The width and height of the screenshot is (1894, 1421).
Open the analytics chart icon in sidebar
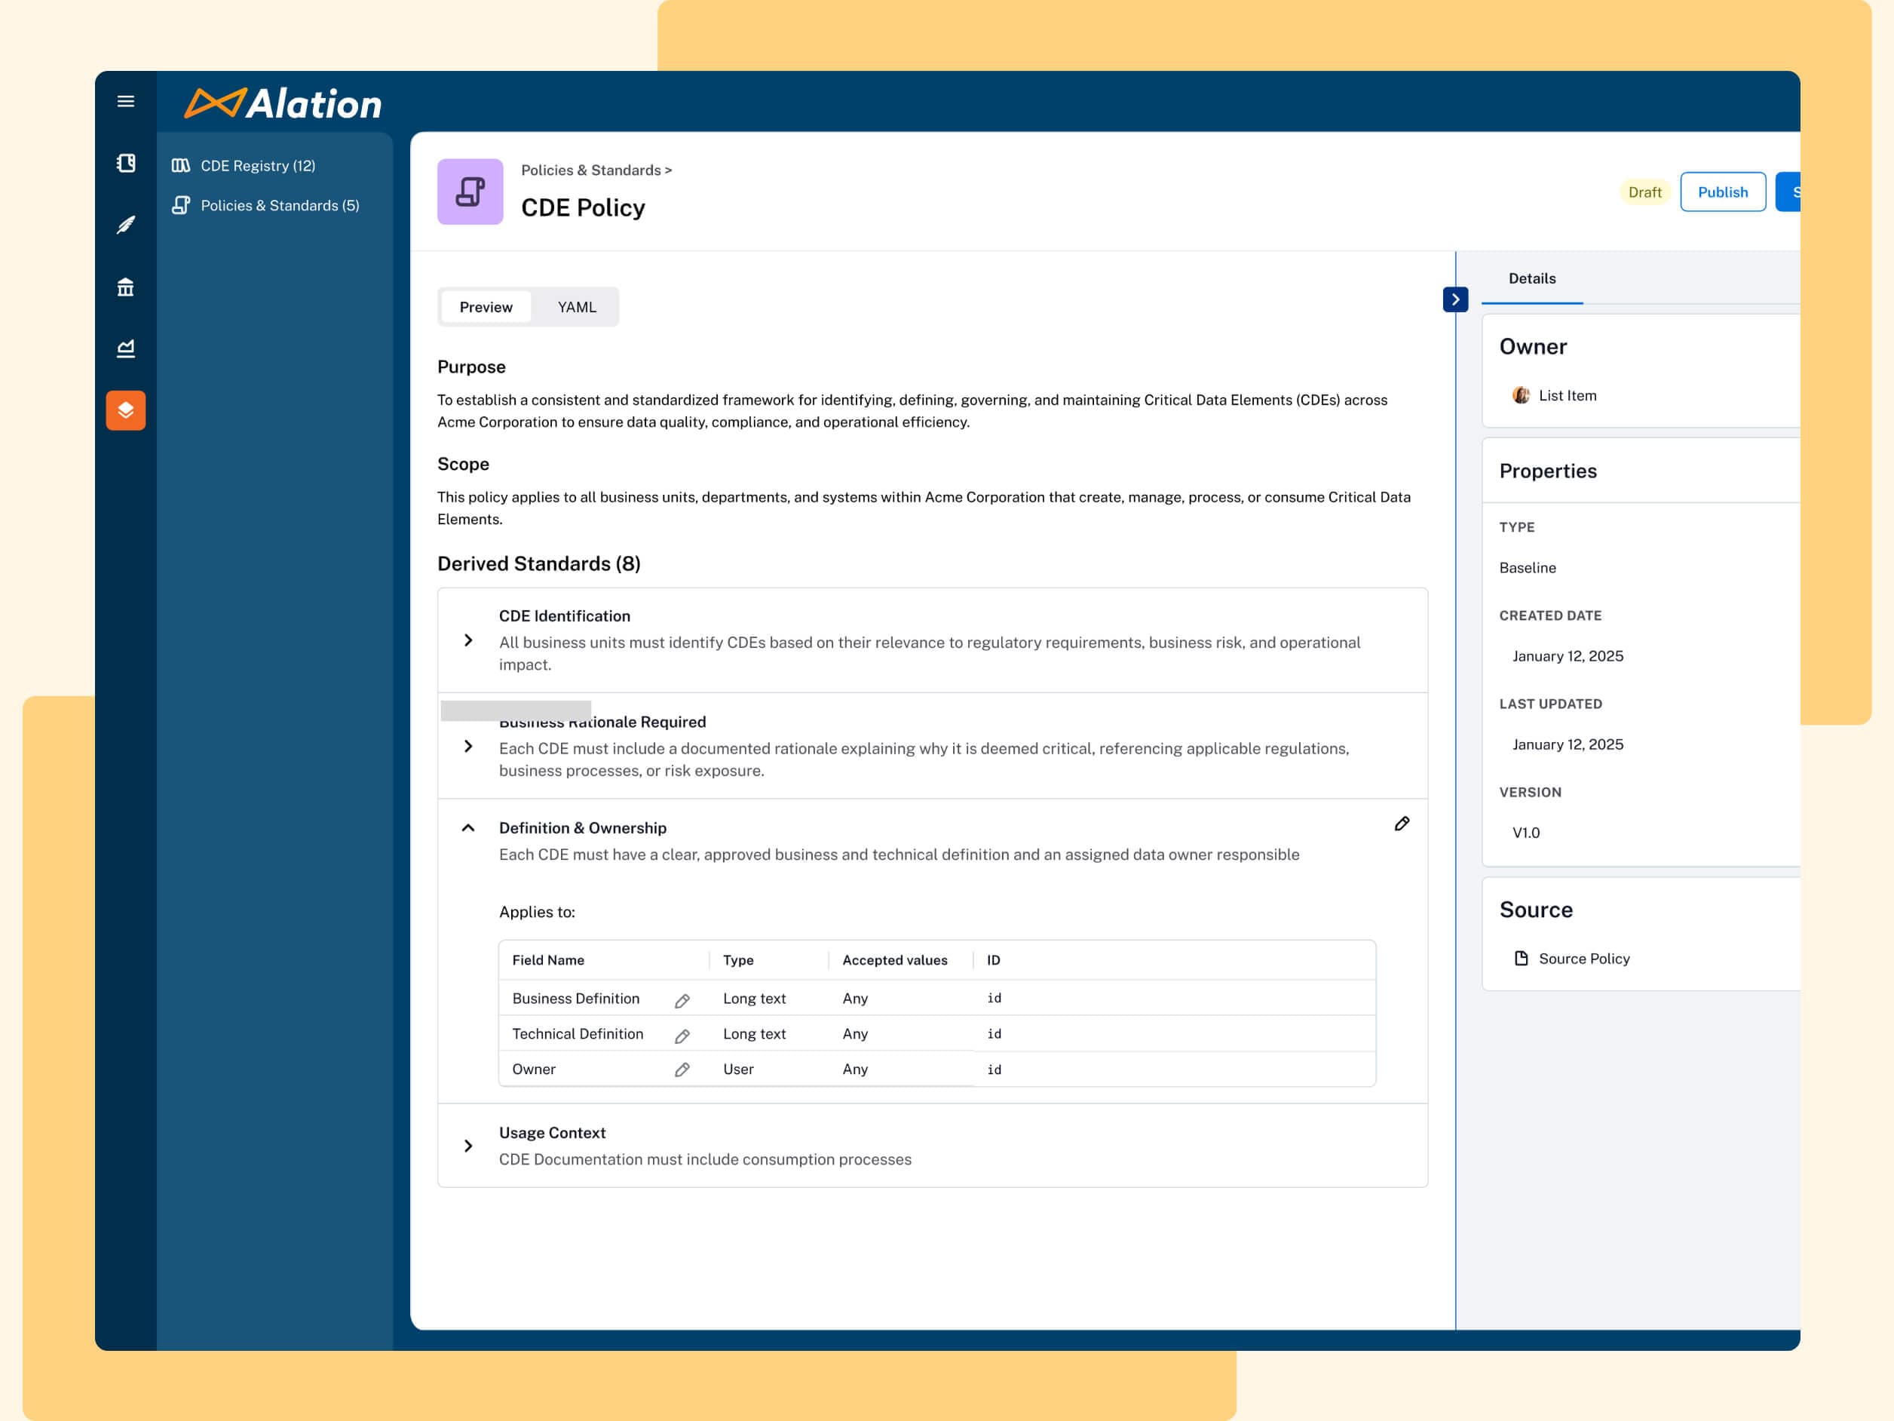(x=125, y=348)
